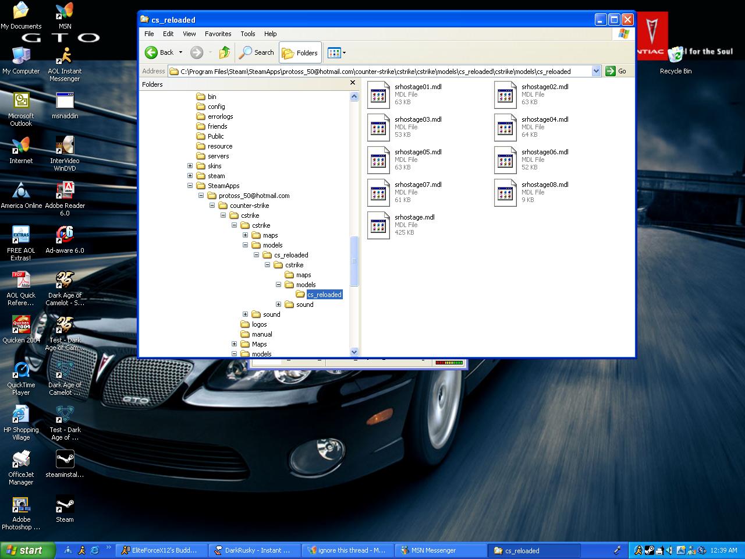The width and height of the screenshot is (745, 559).
Task: Expand the maps folder under cstrike
Action: click(245, 235)
